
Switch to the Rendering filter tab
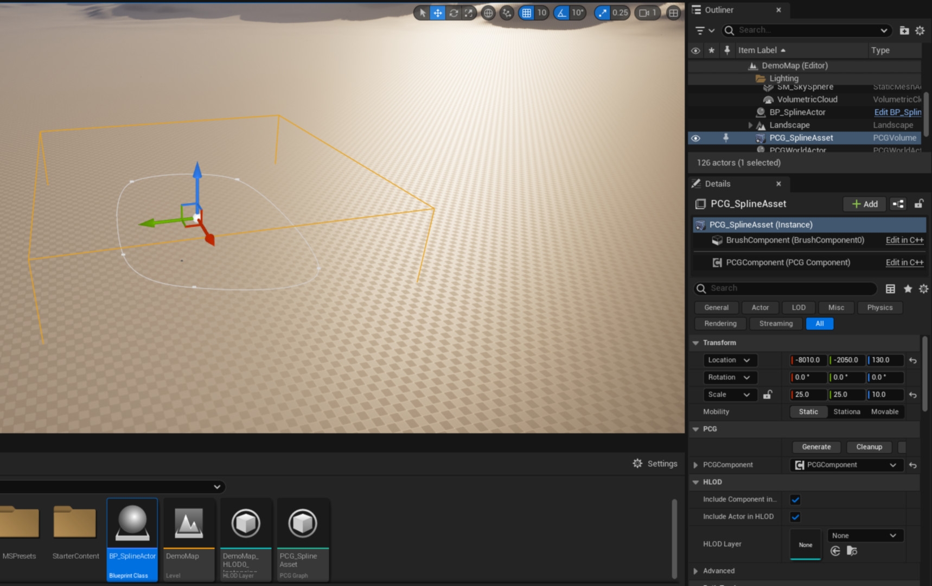(x=720, y=323)
